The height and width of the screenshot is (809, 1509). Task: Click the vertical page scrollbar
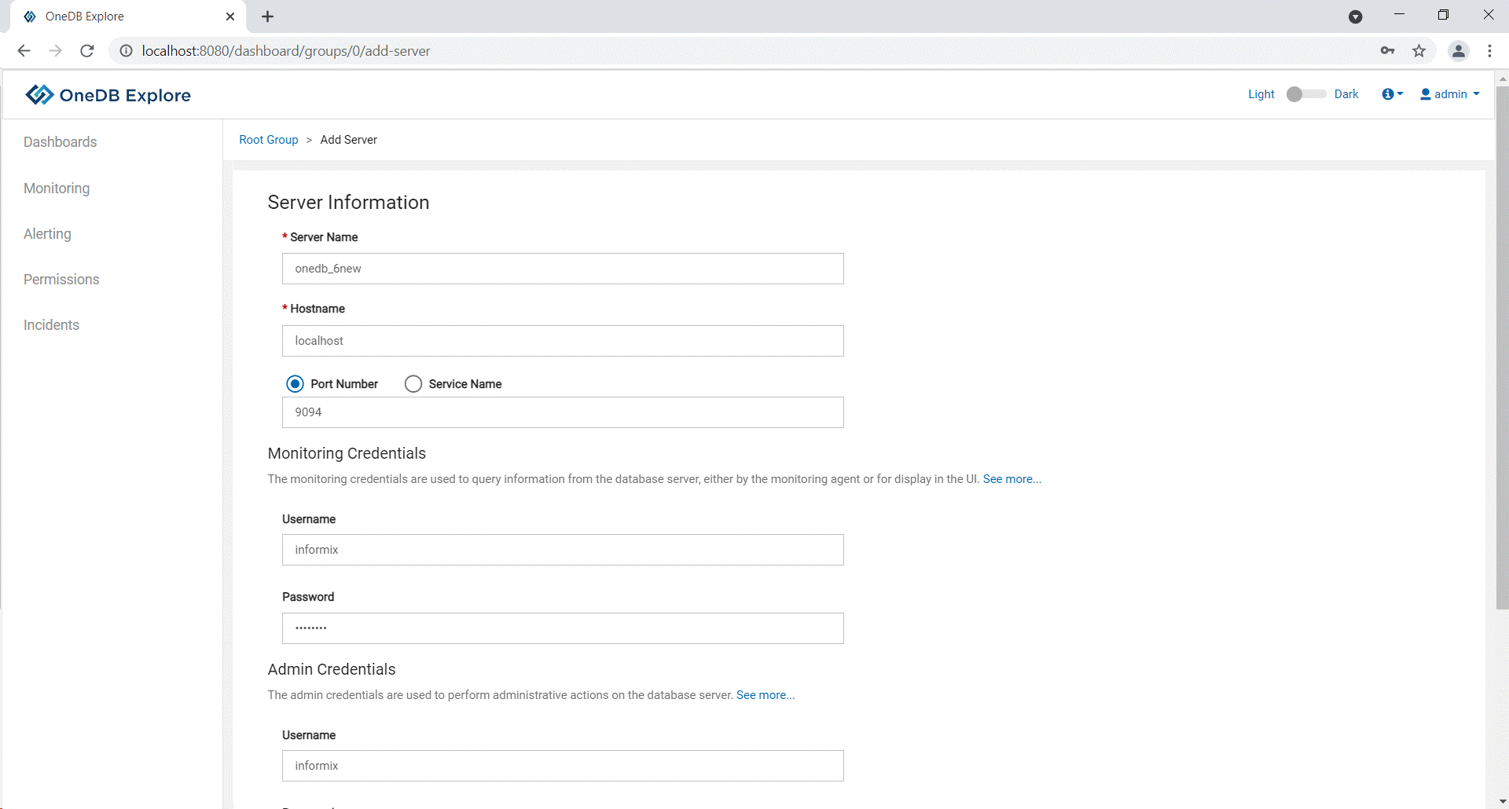[1502, 346]
